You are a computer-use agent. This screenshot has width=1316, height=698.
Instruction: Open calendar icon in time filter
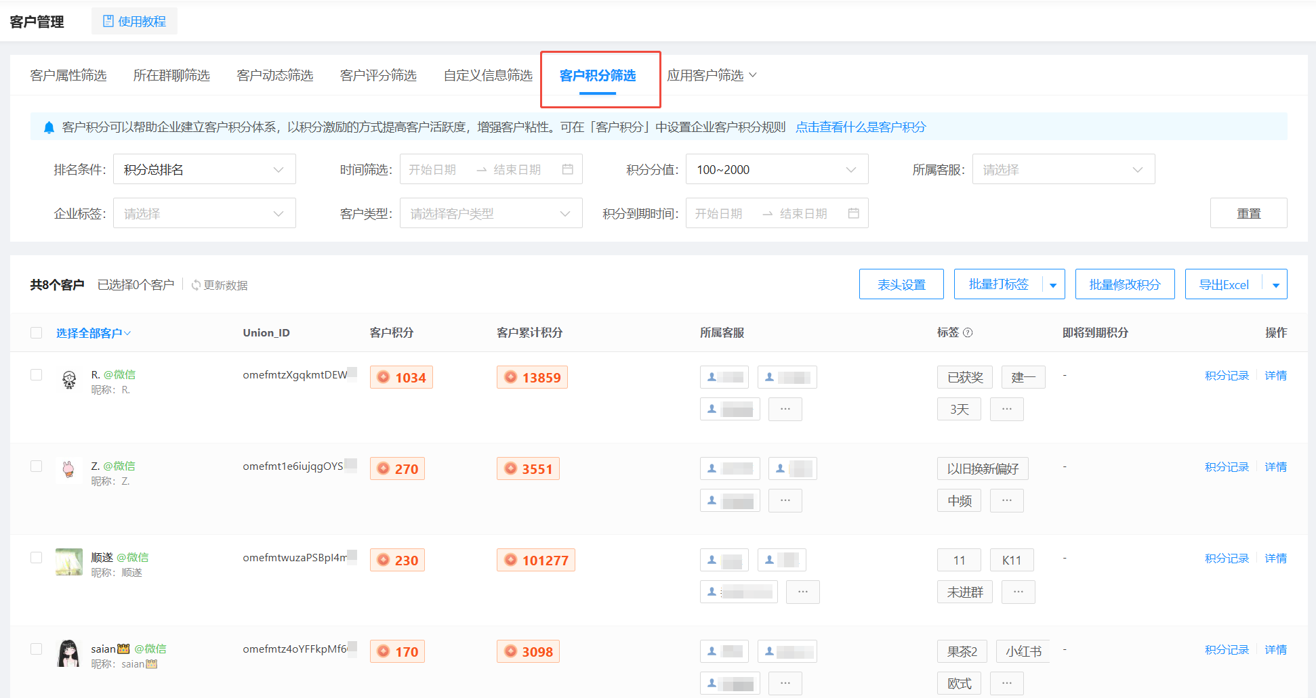[x=568, y=169]
